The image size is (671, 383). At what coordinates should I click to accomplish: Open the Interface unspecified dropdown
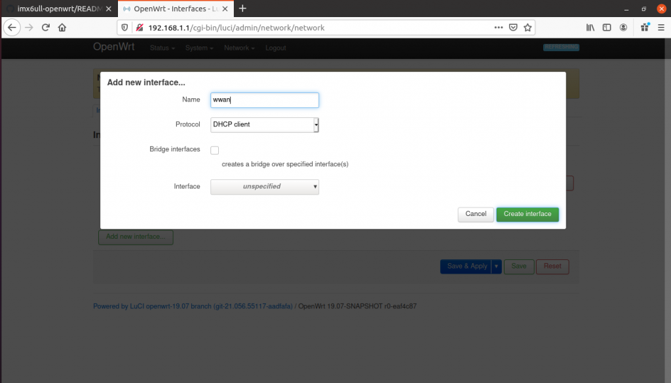[x=264, y=187]
